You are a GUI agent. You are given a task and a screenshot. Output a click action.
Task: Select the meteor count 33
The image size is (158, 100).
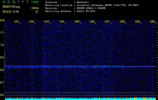[x=37, y=12]
